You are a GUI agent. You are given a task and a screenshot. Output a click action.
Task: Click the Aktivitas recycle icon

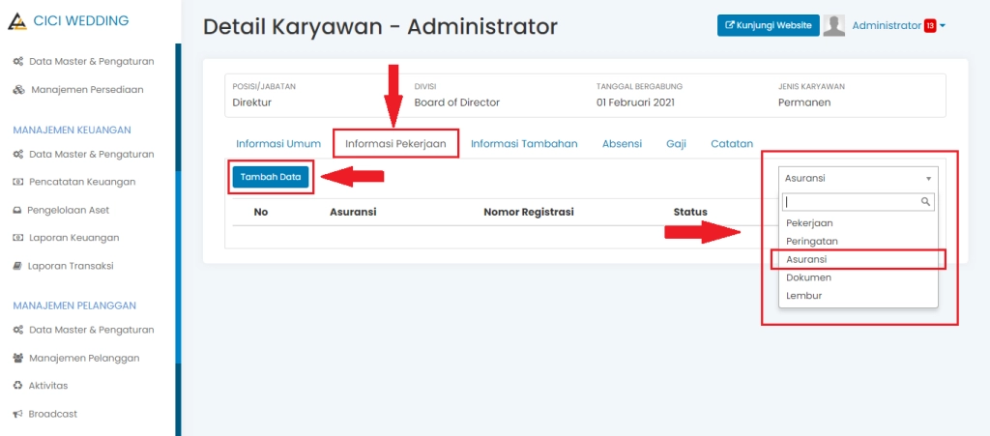point(17,386)
